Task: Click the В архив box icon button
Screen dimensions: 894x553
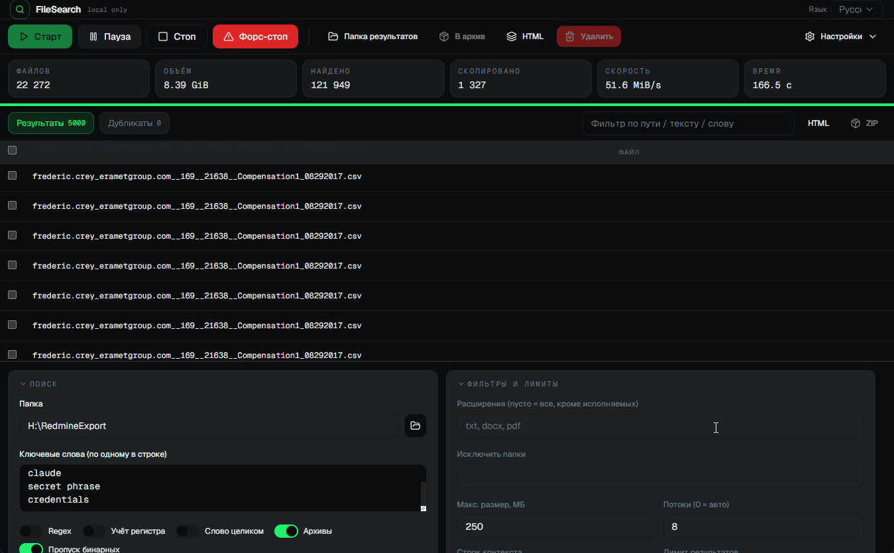Action: point(462,36)
